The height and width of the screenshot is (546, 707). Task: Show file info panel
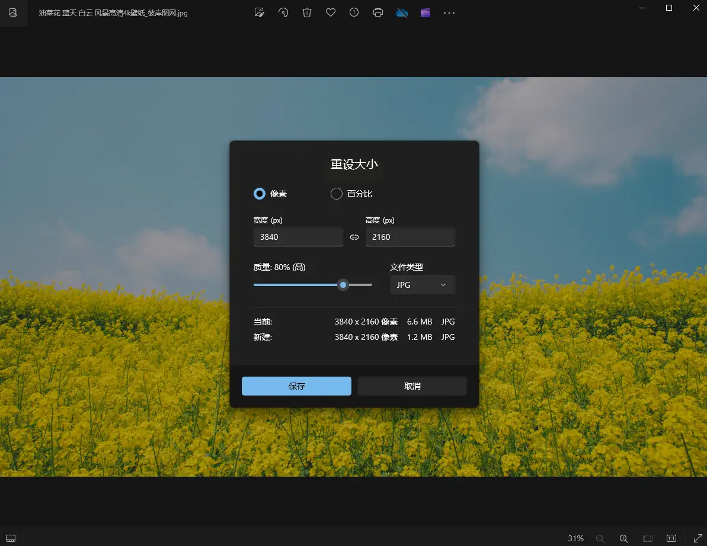[354, 12]
